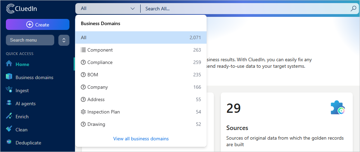The height and width of the screenshot is (152, 360).
Task: Click the QUICK ACCESS label
Action: [20, 54]
